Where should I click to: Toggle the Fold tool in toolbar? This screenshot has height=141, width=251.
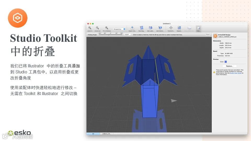click(x=198, y=29)
